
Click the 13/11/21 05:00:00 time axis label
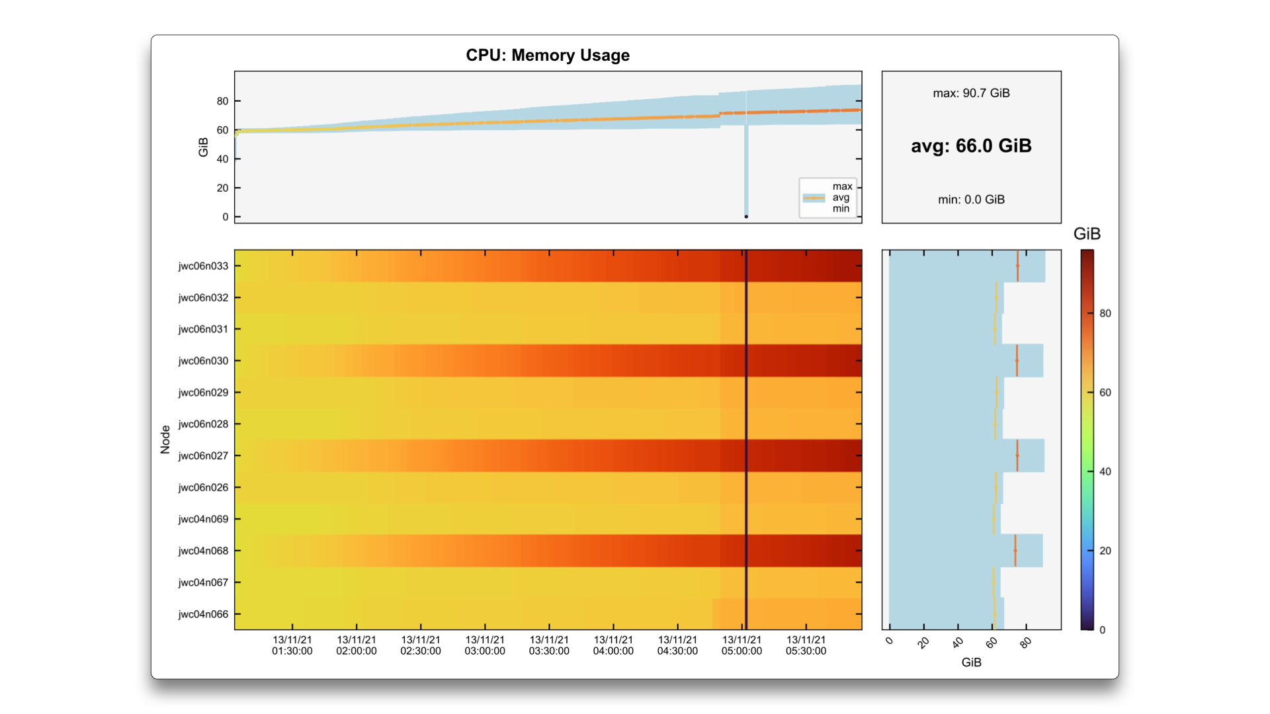[741, 645]
